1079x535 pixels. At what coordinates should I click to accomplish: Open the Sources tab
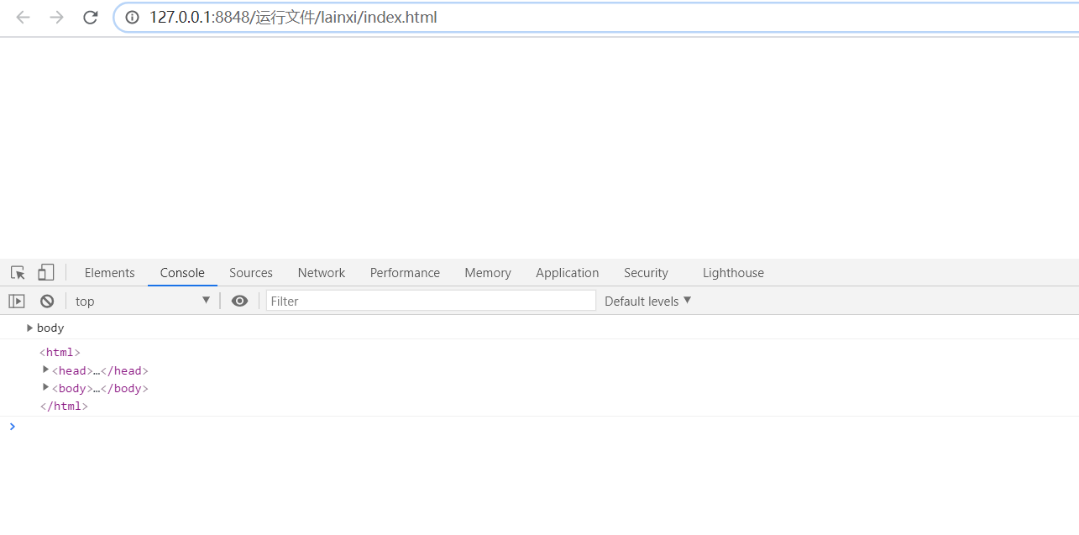point(250,273)
